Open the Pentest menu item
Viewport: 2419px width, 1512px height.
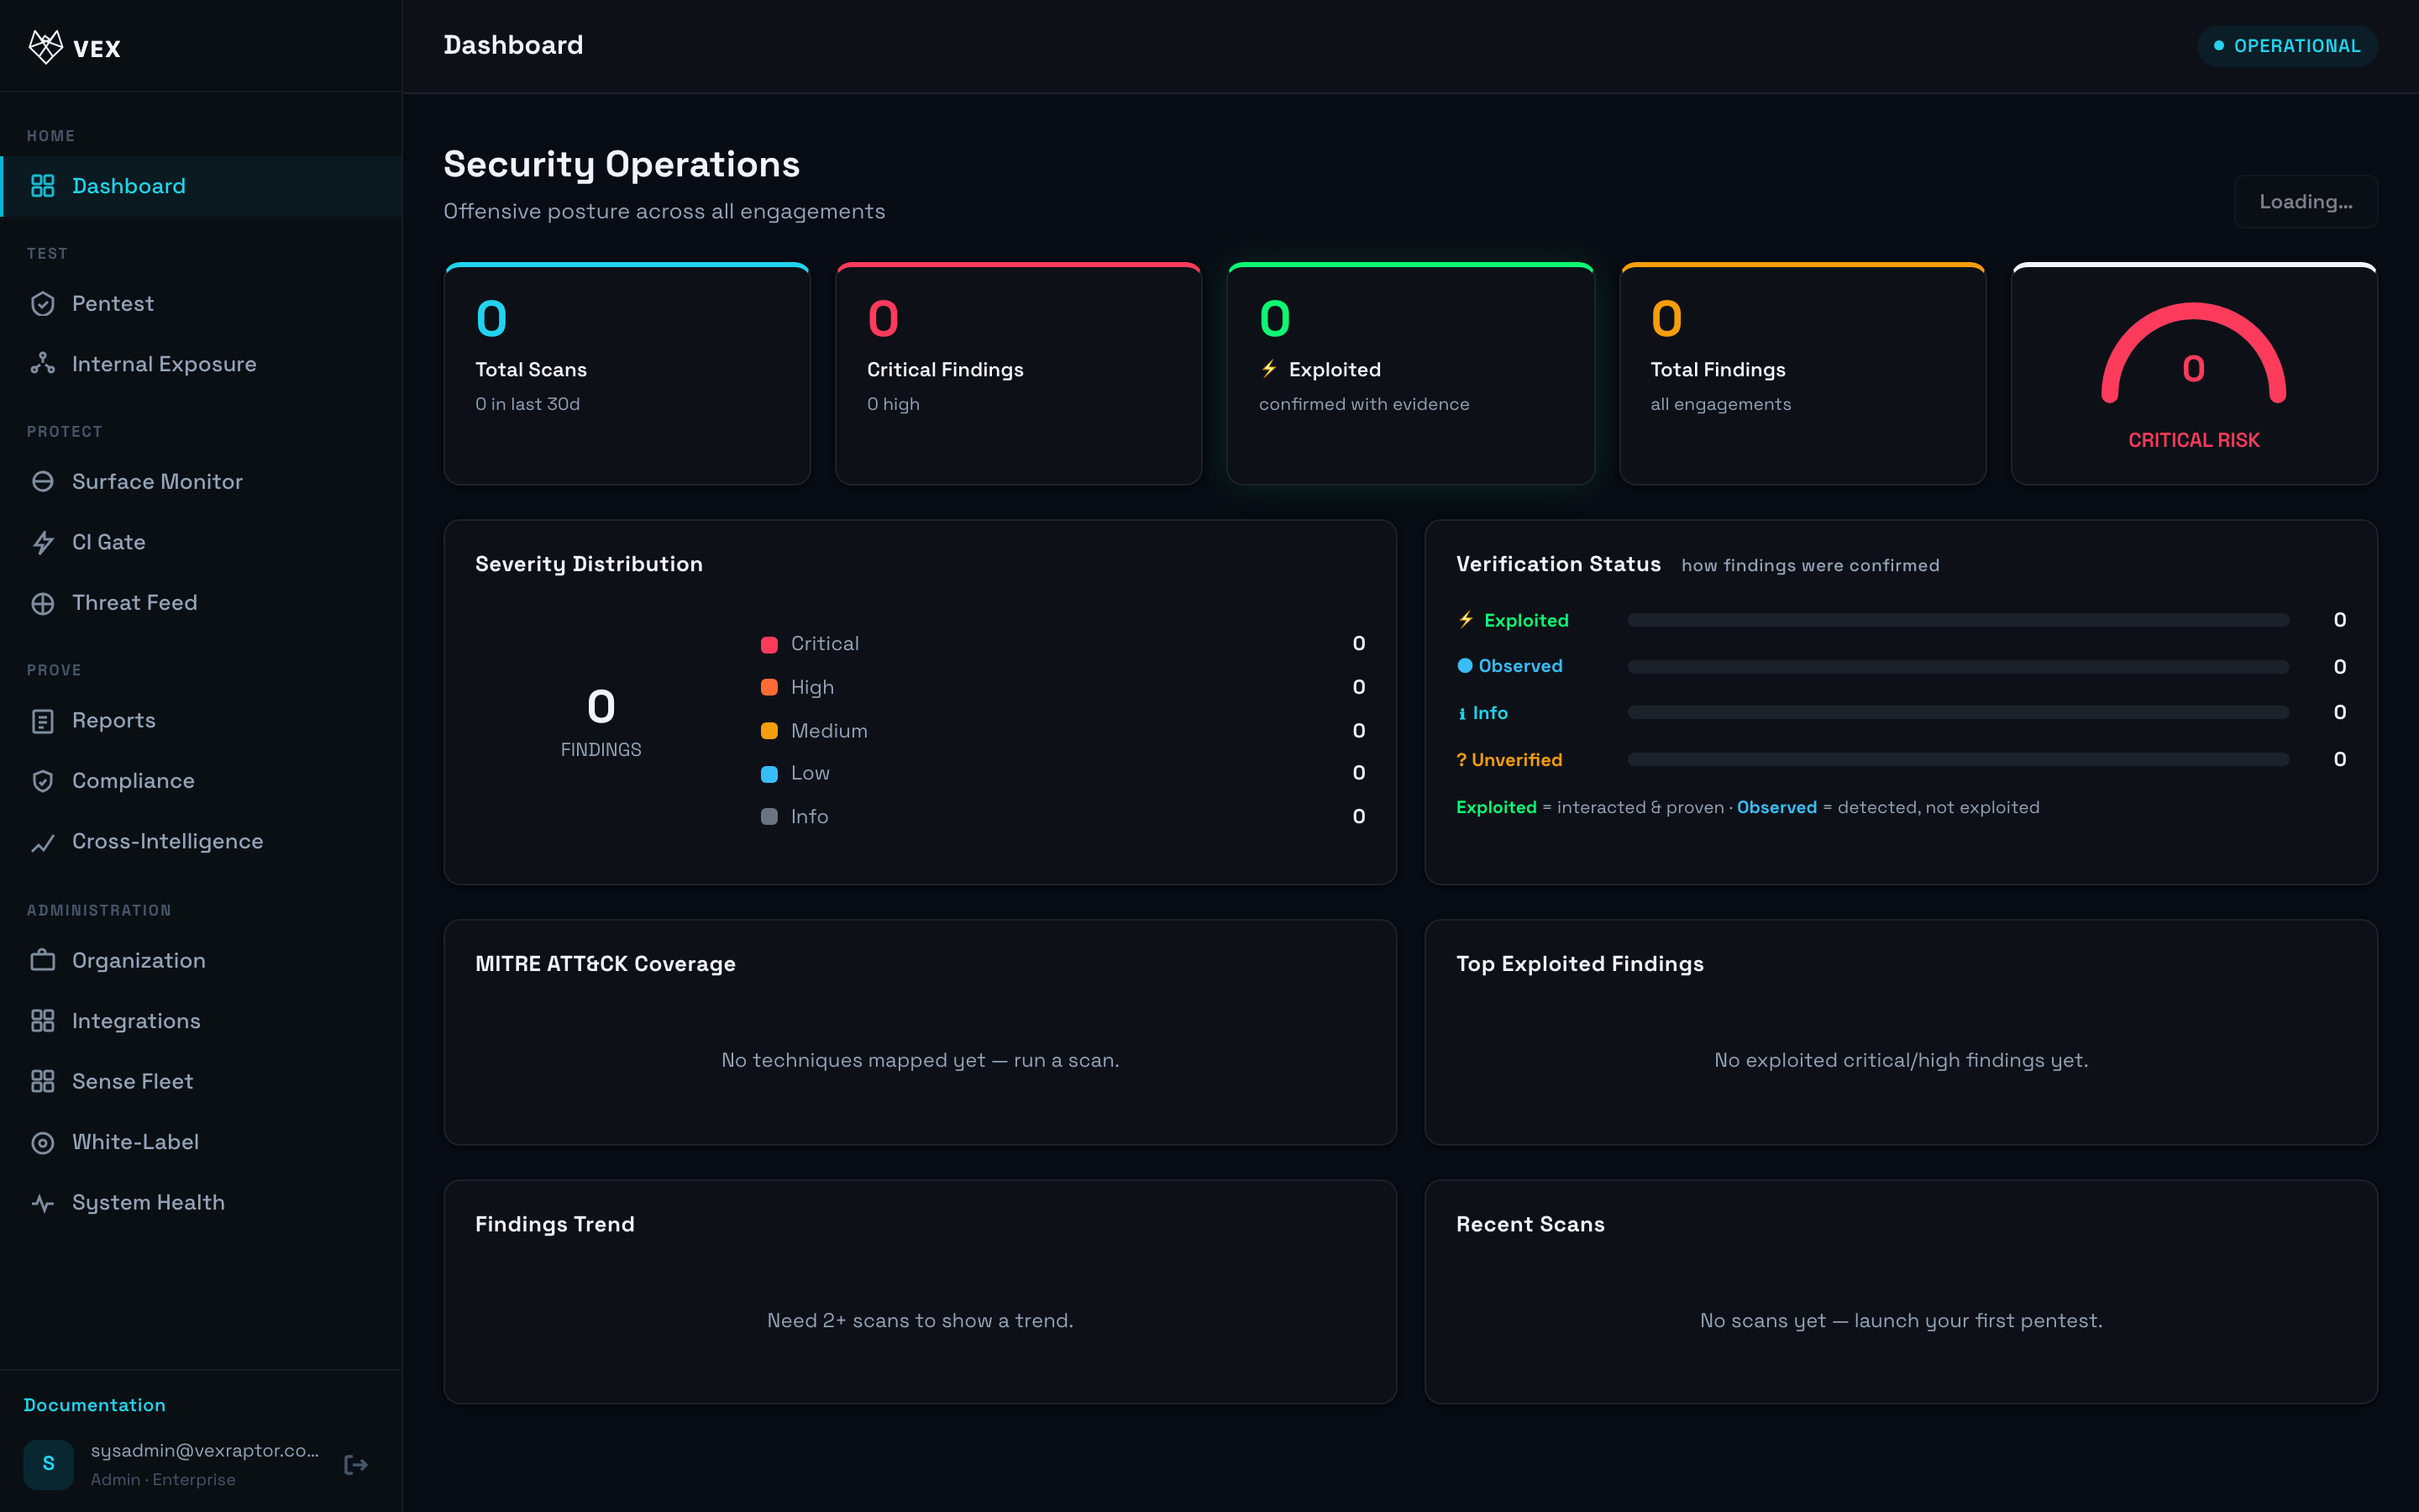201,304
